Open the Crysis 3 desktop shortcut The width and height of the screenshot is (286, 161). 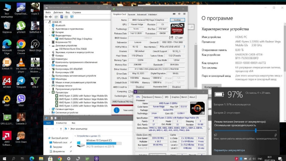pyautogui.click(x=35, y=9)
